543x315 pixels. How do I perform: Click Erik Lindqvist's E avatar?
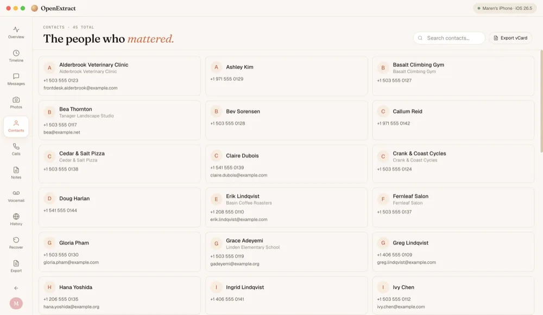click(x=216, y=199)
